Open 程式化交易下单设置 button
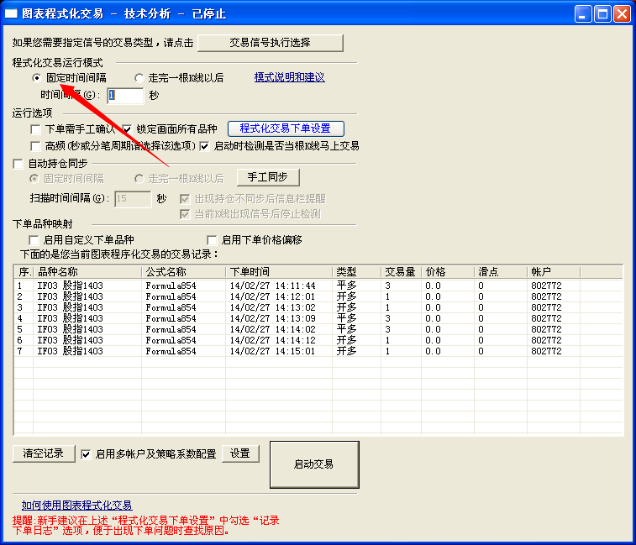636x545 pixels. point(286,128)
